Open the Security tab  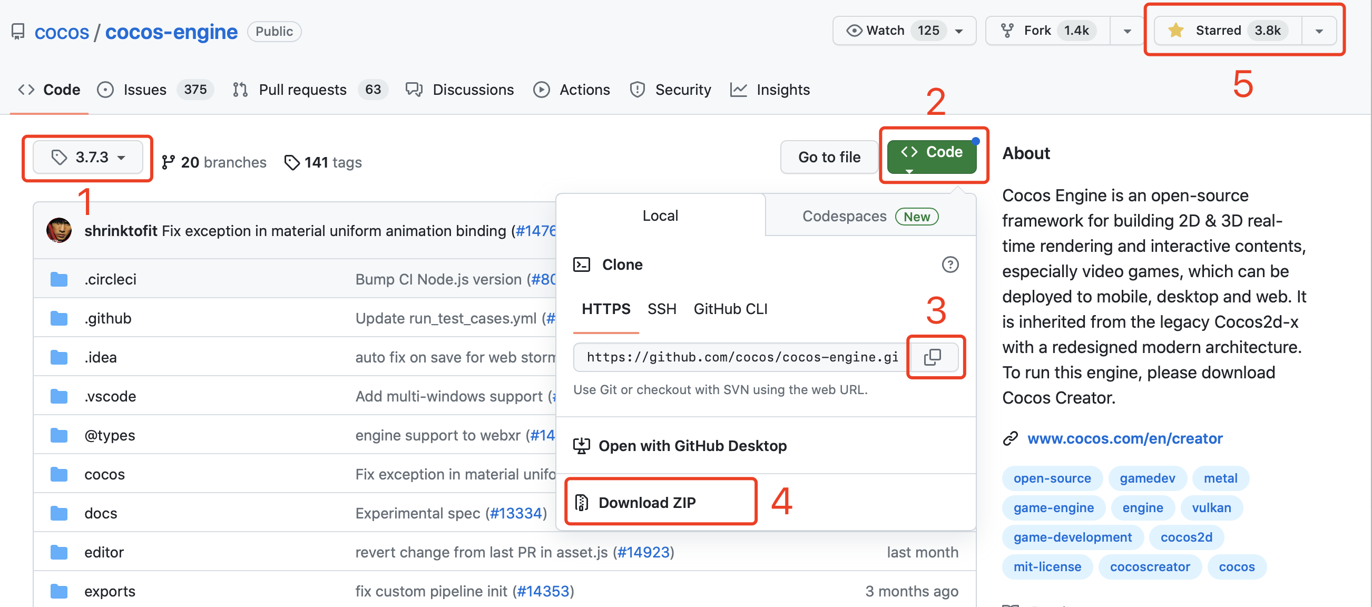coord(671,90)
